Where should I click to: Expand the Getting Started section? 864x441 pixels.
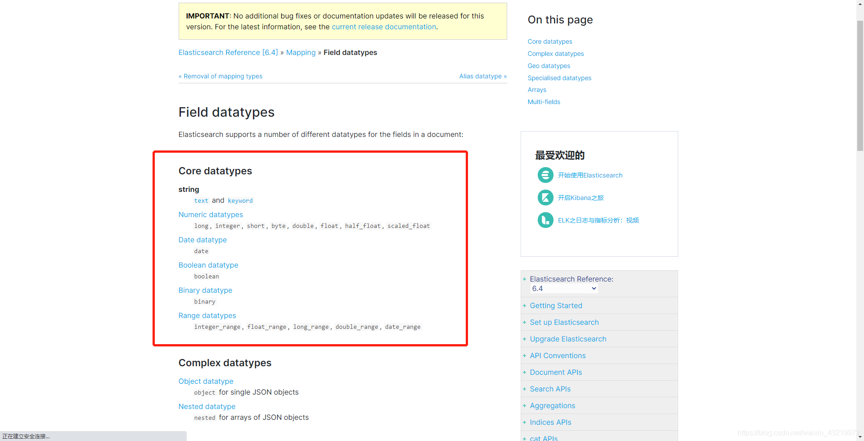524,305
